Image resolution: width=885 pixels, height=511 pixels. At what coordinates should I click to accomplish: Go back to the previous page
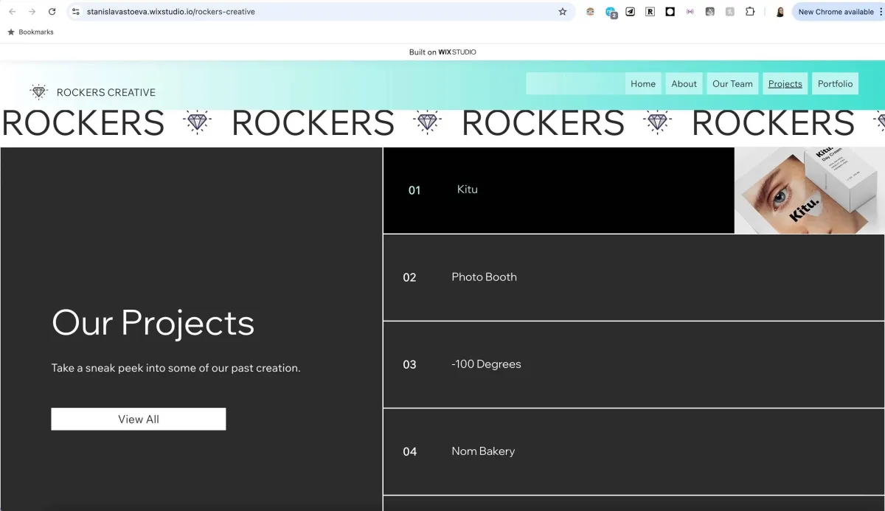pos(12,12)
